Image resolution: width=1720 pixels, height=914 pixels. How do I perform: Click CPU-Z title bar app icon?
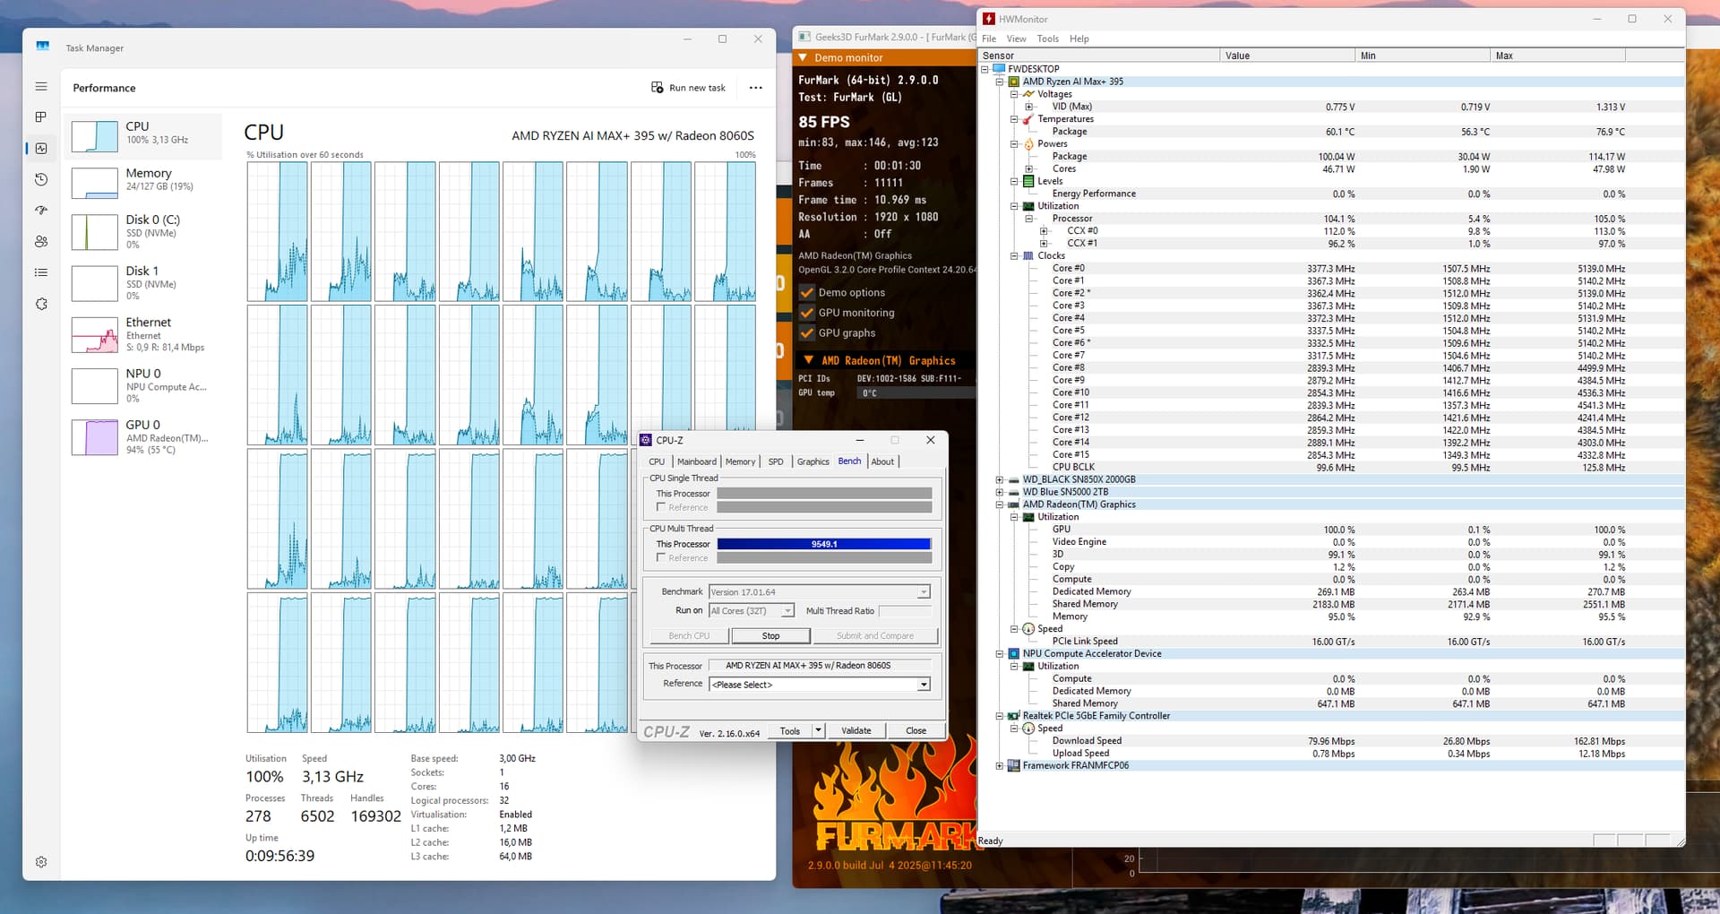tap(646, 440)
